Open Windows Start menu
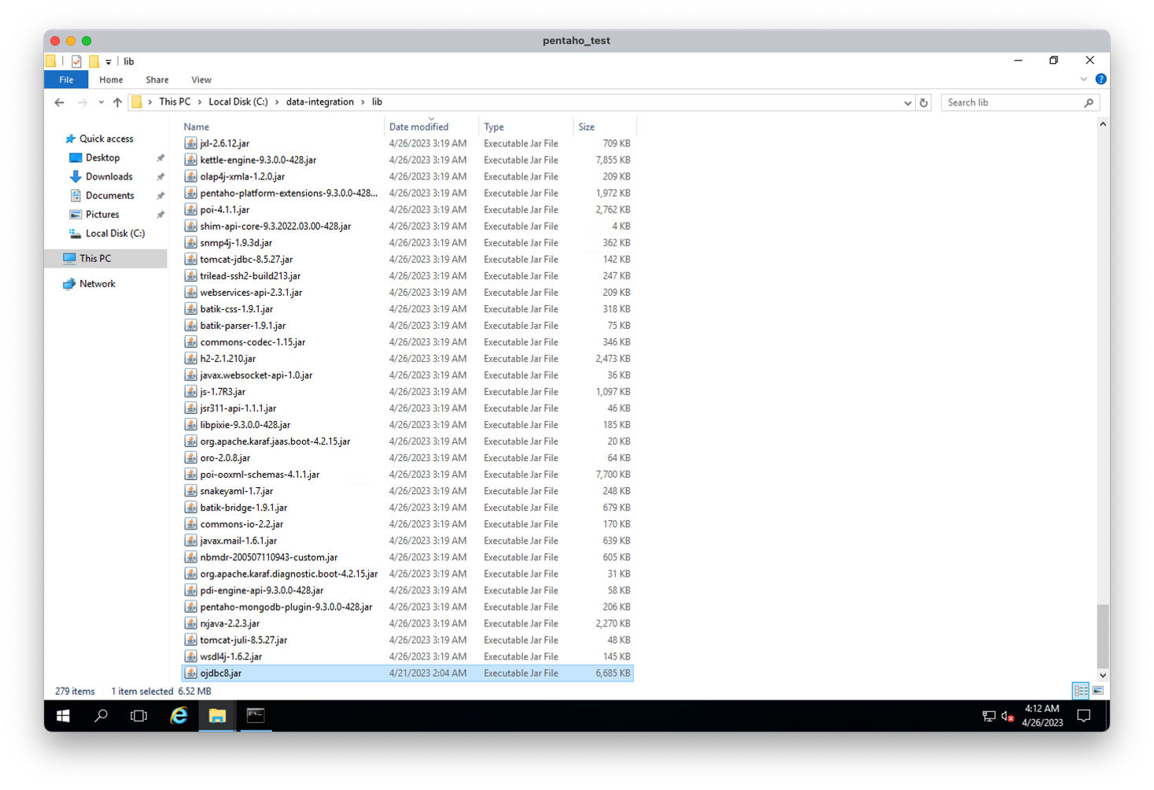1154x790 pixels. coord(63,715)
